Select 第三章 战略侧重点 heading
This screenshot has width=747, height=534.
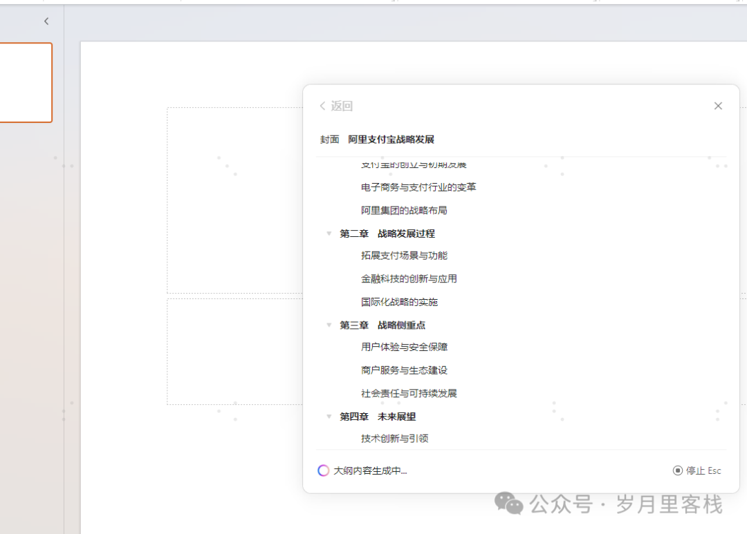point(382,325)
